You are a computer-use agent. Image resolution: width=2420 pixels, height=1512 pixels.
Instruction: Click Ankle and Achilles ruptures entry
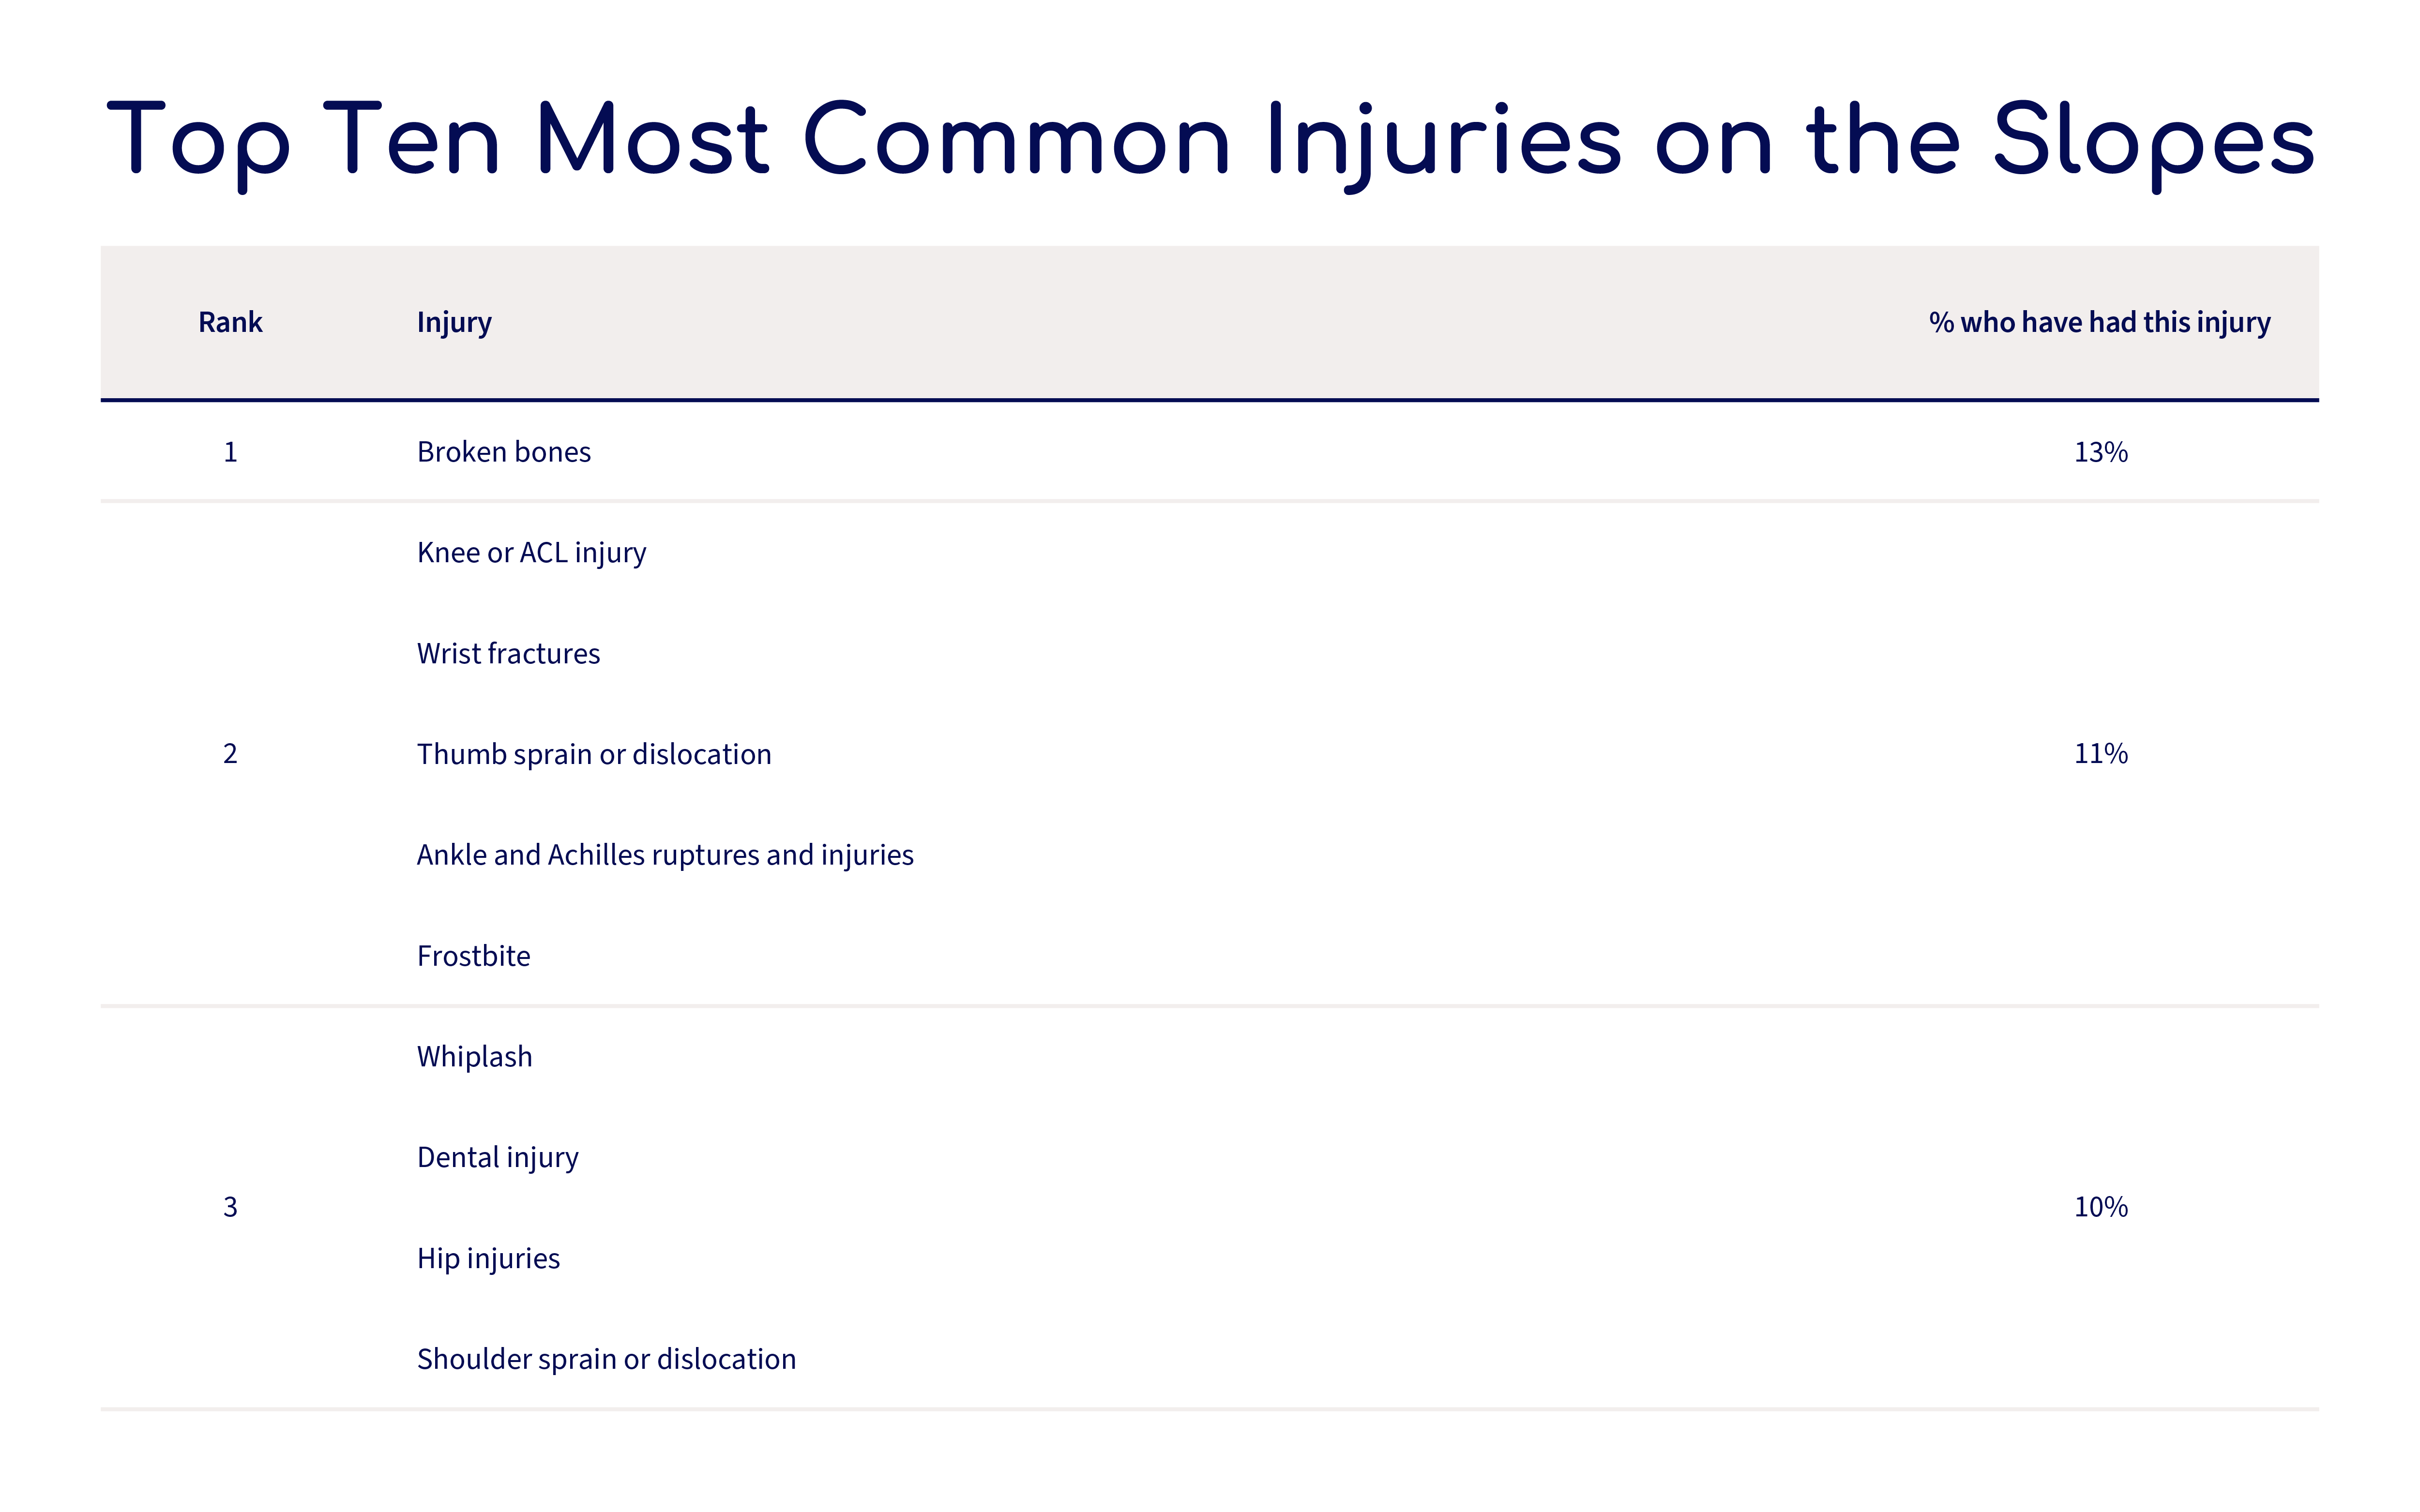pyautogui.click(x=665, y=856)
